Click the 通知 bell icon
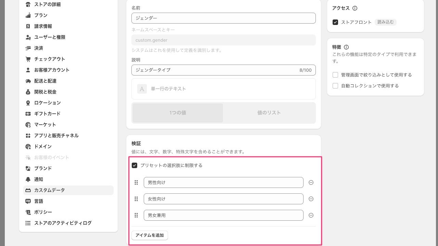Viewport: 438px width, 246px height. click(28, 179)
